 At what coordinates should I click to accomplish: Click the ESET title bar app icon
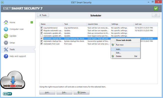[2, 2]
